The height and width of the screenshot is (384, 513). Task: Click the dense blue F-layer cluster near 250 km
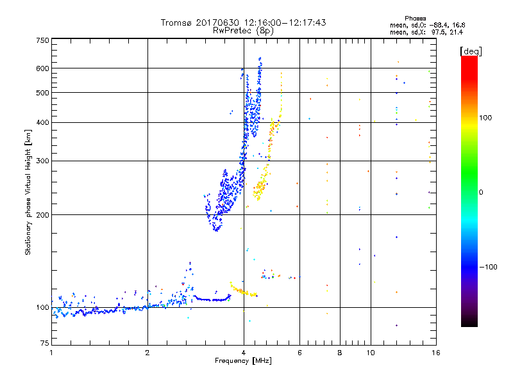[x=228, y=193]
